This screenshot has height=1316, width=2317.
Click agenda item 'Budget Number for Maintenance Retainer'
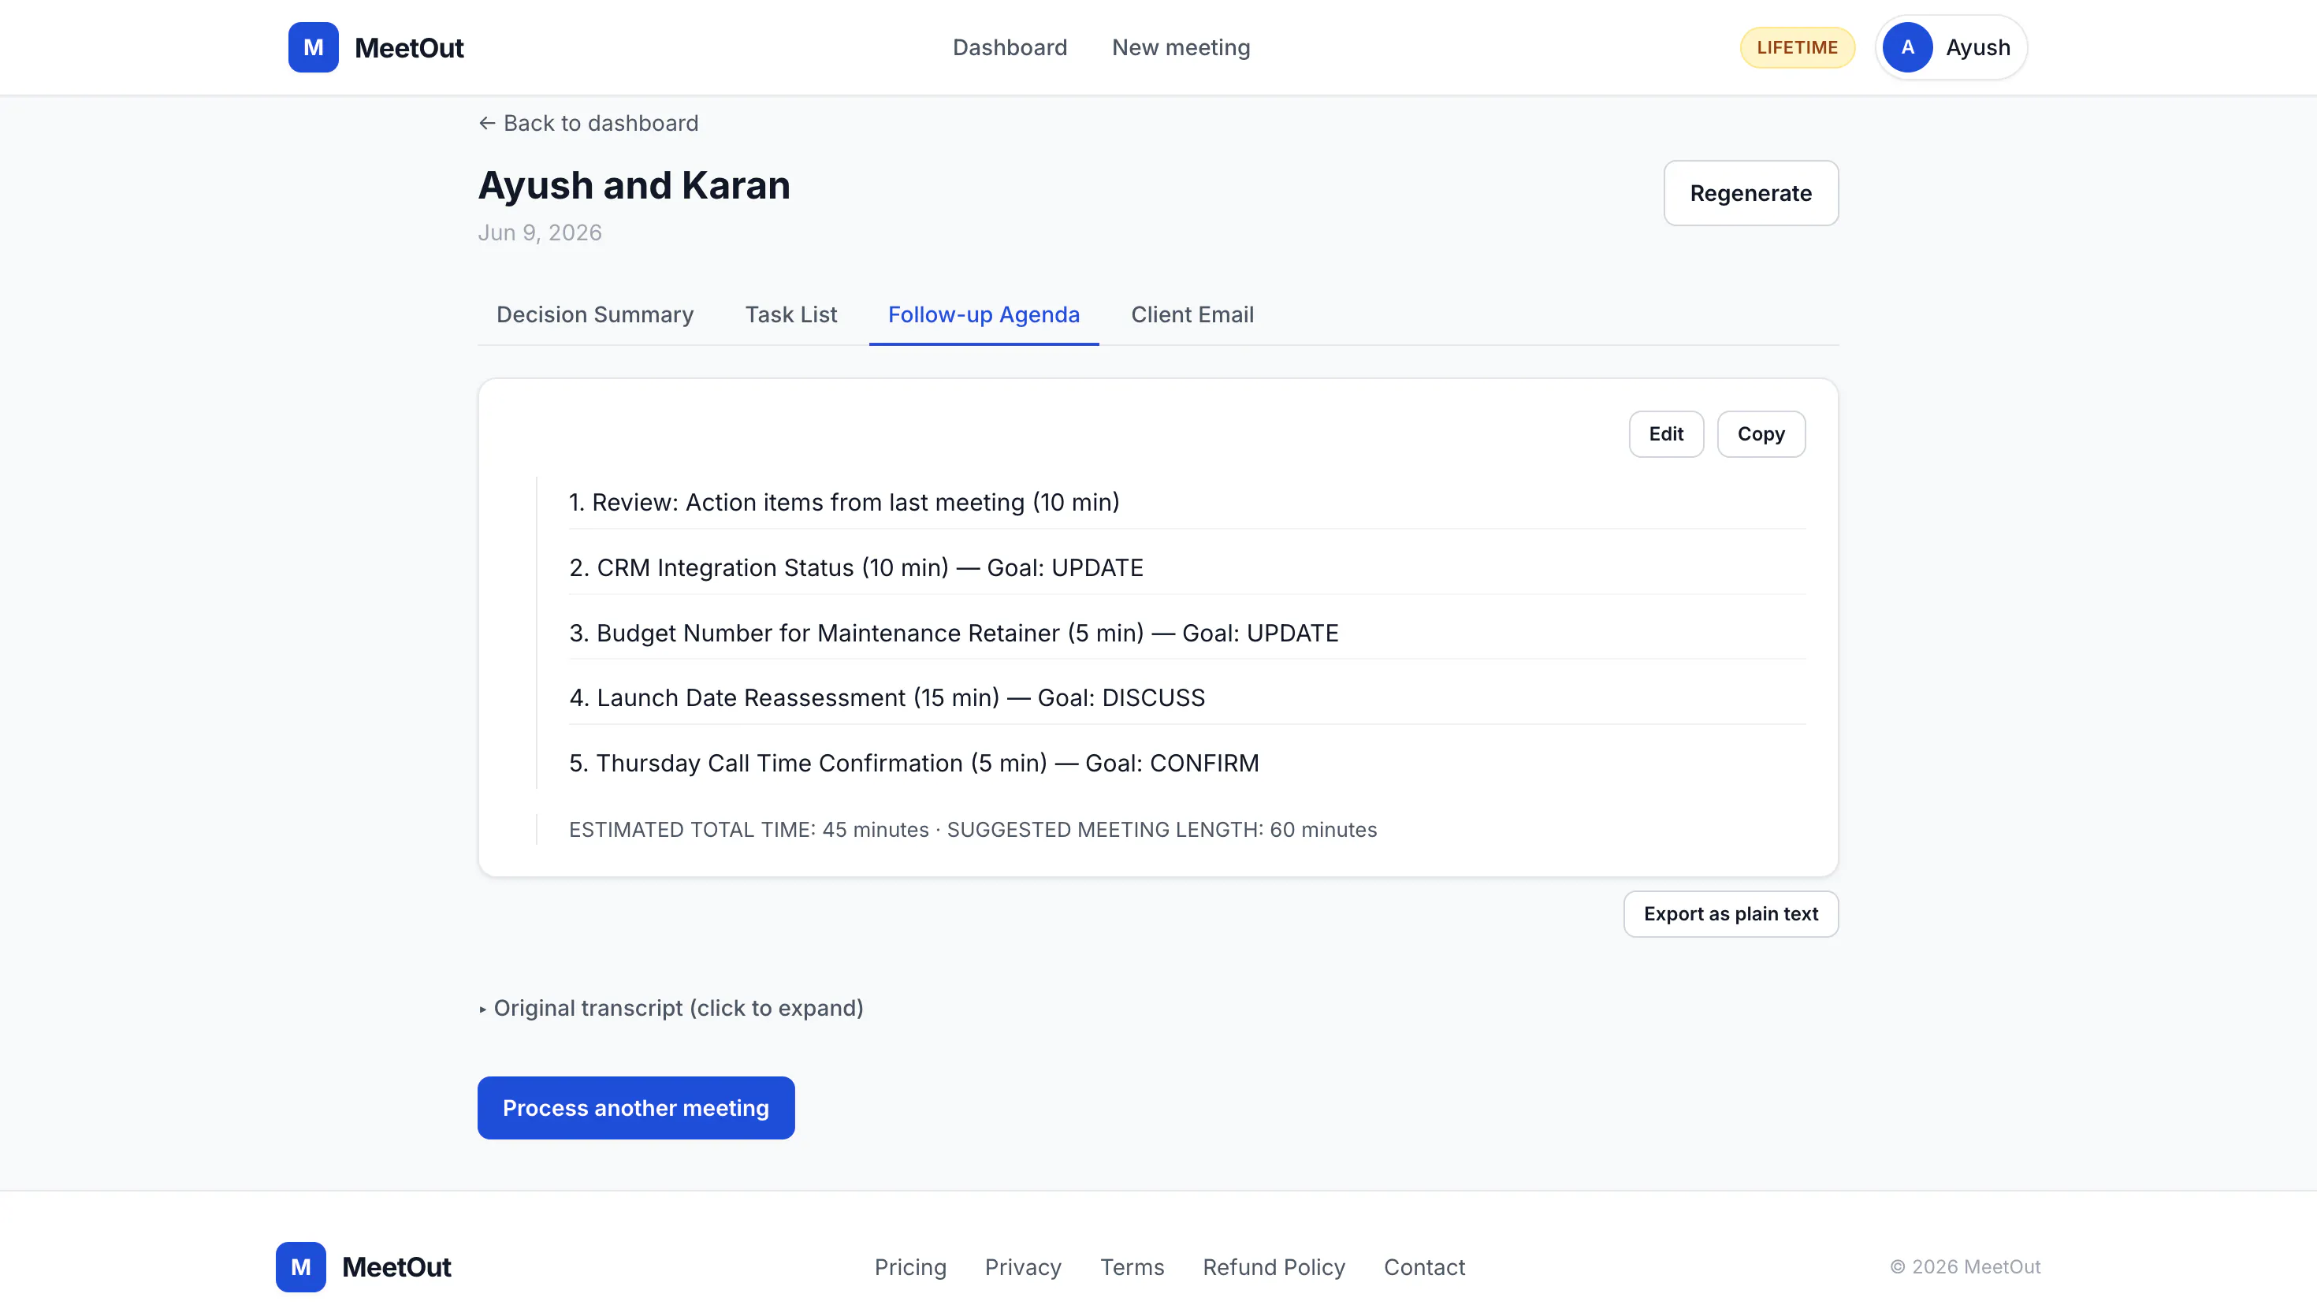pos(1187,633)
